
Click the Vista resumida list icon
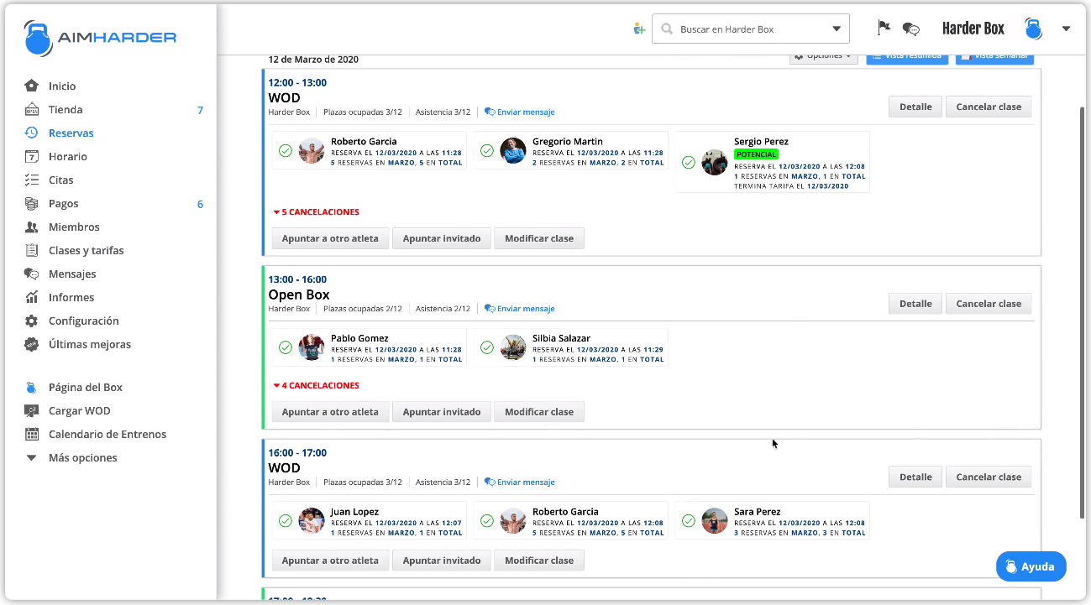pyautogui.click(x=875, y=56)
